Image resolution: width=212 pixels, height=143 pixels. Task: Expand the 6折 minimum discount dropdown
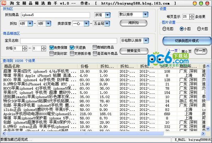pos(30,24)
